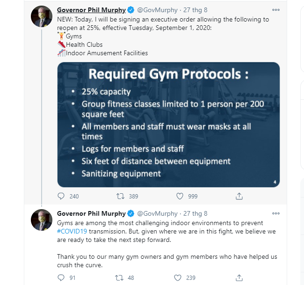Image resolution: width=304 pixels, height=285 pixels.
Task: Click the #COVID19 hashtag
Action: 72,231
